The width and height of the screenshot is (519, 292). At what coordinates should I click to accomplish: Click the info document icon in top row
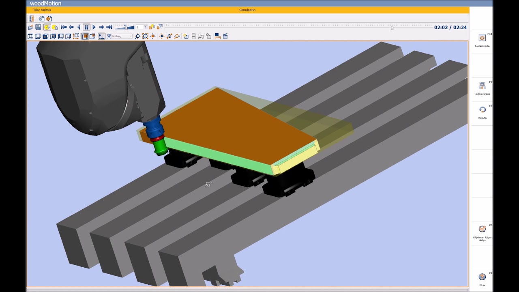pos(49,19)
